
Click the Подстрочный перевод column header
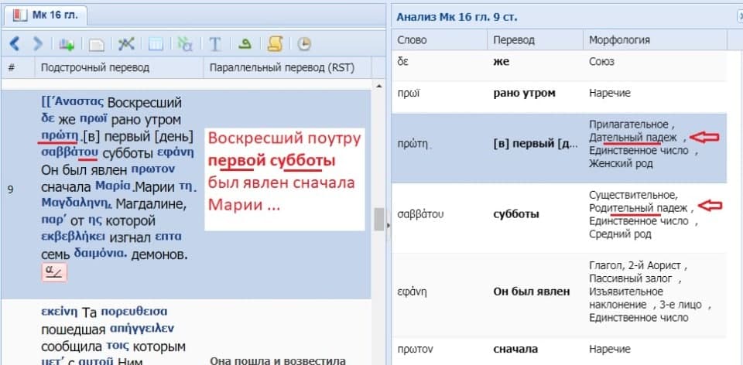pyautogui.click(x=96, y=67)
